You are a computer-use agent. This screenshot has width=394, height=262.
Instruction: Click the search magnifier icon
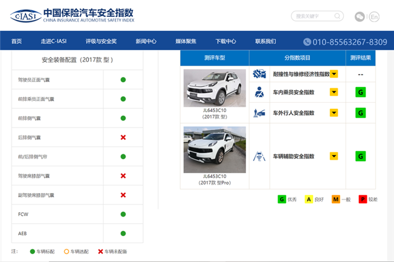tap(337, 16)
